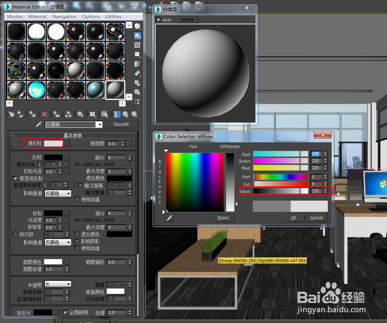Click the Color Selector eyedropper icon
Screen dimensions: 387x323
[170, 218]
